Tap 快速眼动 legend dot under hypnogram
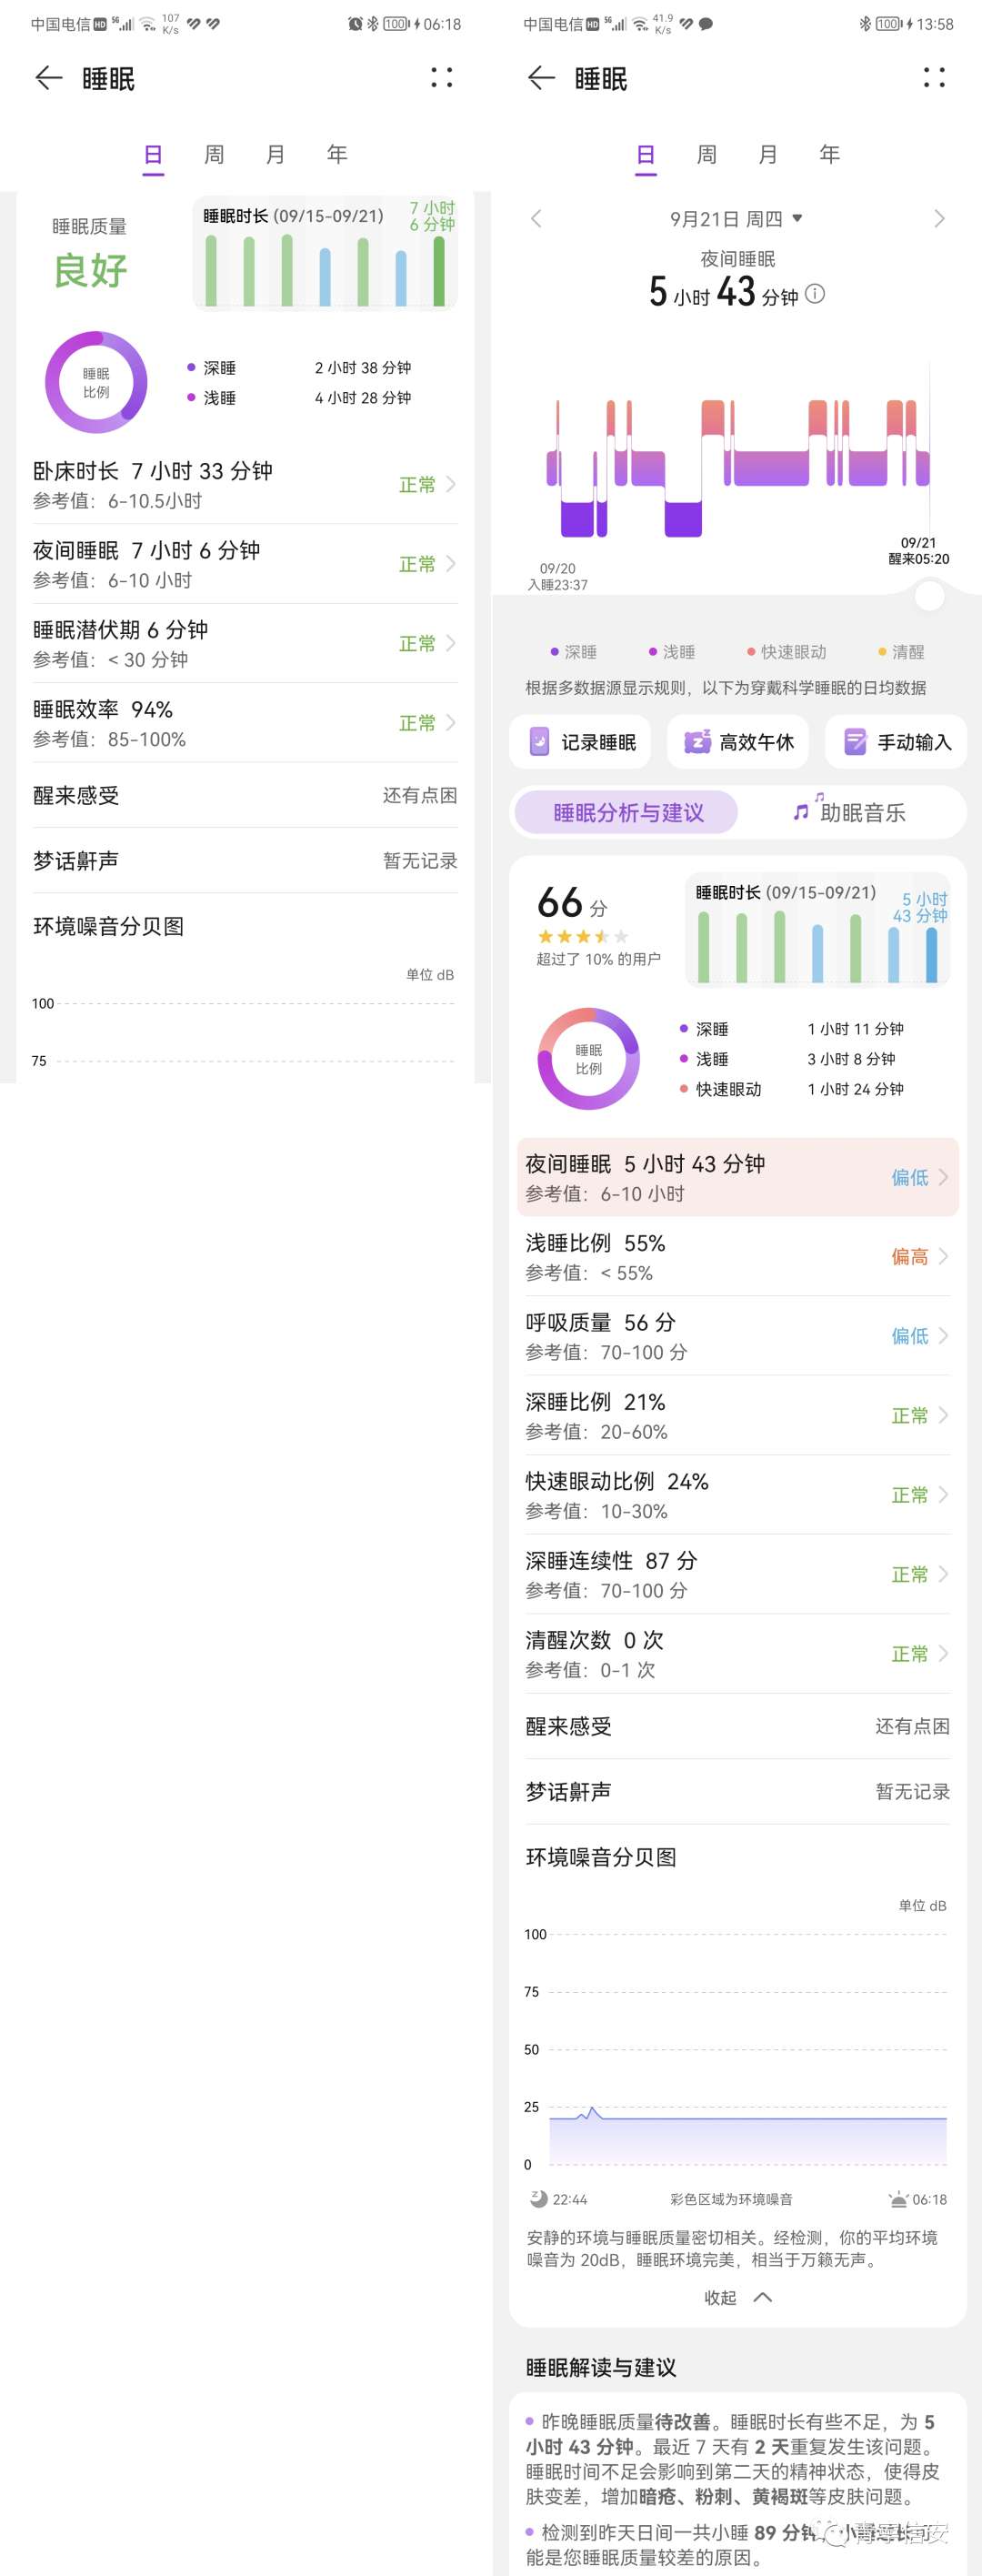This screenshot has width=982, height=2576. 751,652
